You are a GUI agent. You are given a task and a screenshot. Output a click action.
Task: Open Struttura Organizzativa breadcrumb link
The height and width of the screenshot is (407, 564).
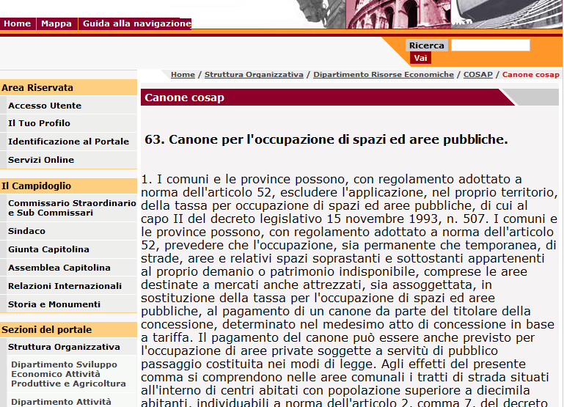click(x=254, y=74)
